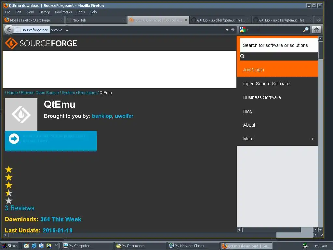333x250 pixels.
Task: Switch to My Computer taskbar window
Action: tap(88, 246)
